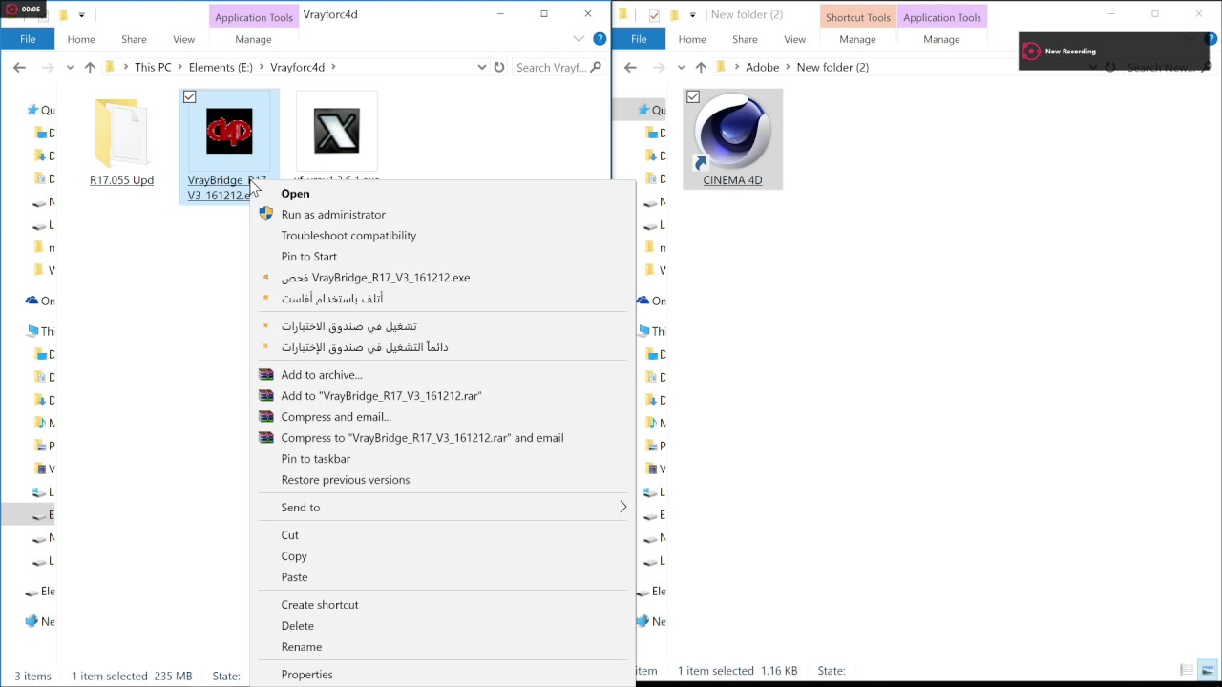Expand the ribbon in the Vrayforc4d window
Screen dimensions: 1222x687
(579, 39)
